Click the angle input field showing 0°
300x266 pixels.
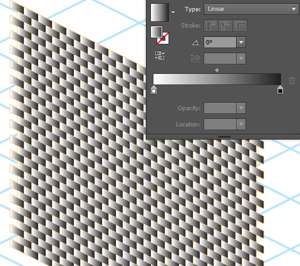coord(220,43)
